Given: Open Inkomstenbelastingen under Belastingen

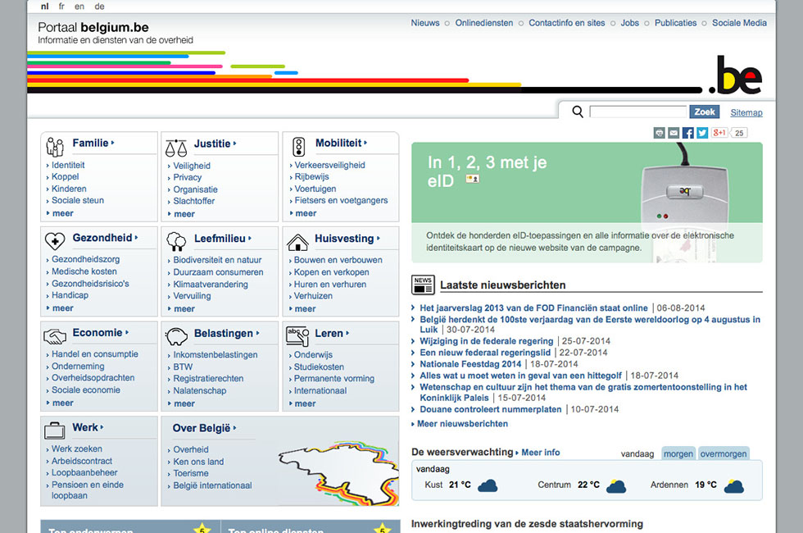Looking at the screenshot, I should 215,354.
